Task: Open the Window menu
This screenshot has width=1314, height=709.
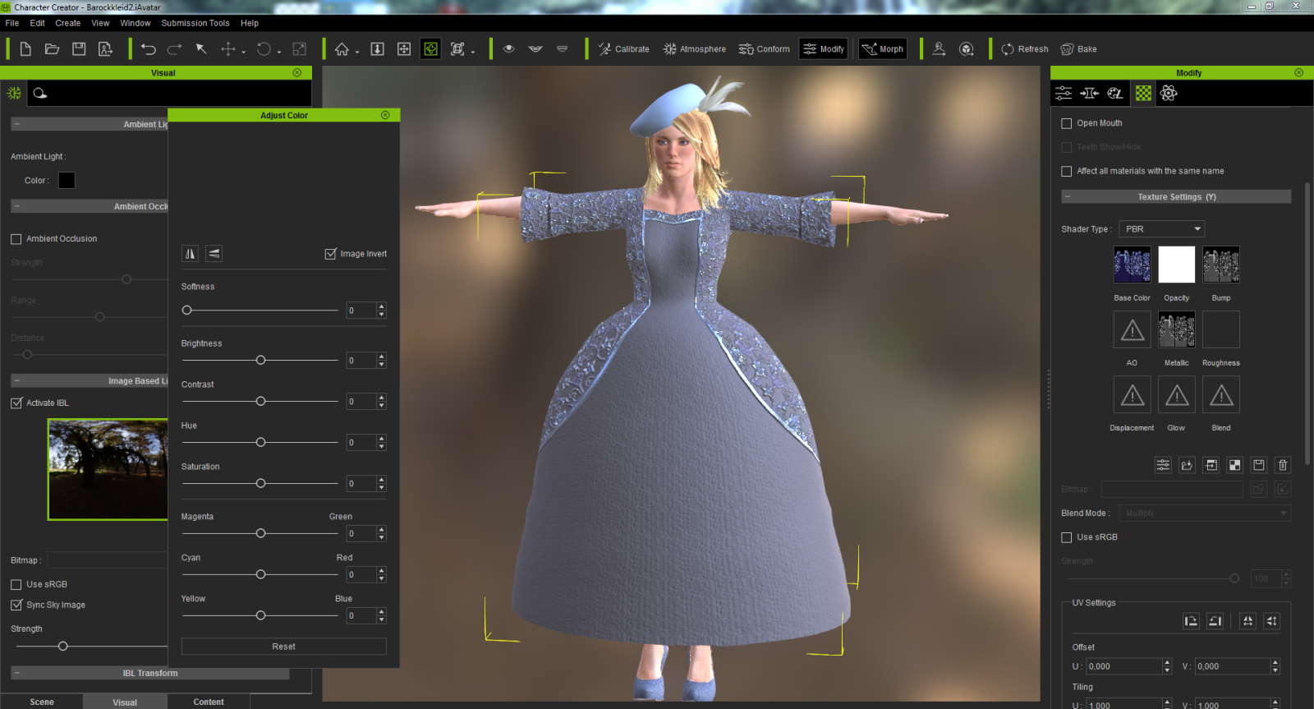Action: coord(136,23)
